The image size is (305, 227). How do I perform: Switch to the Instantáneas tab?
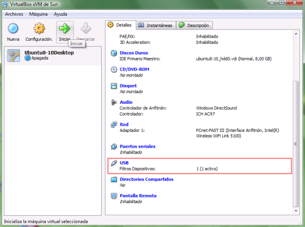pos(155,25)
